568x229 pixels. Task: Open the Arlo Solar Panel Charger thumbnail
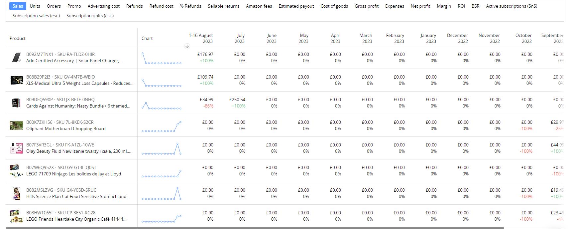16,57
